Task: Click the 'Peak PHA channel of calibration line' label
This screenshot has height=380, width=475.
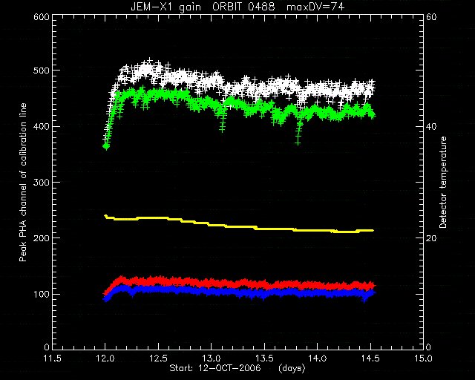Action: pyautogui.click(x=23, y=183)
